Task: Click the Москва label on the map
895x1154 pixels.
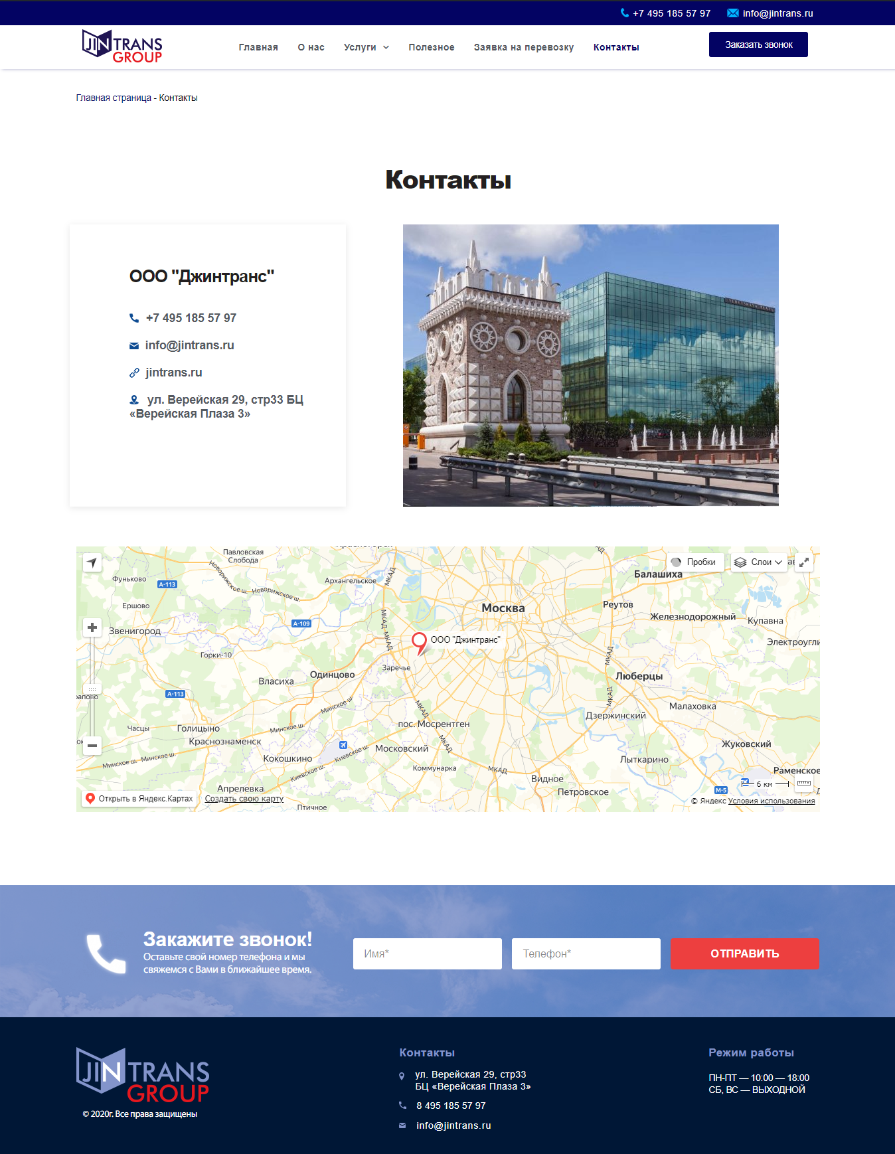Action: [x=503, y=608]
